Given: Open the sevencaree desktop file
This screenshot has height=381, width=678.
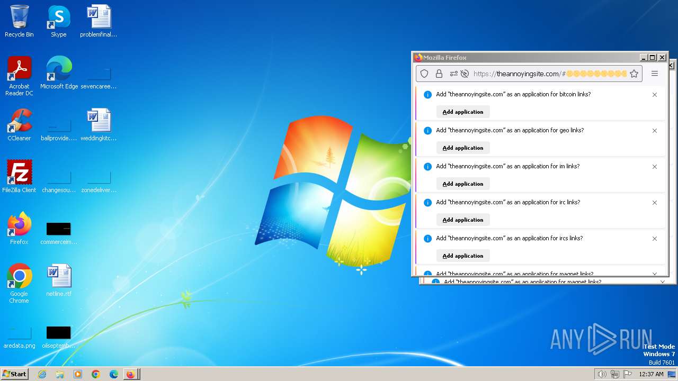Looking at the screenshot, I should pos(99,77).
